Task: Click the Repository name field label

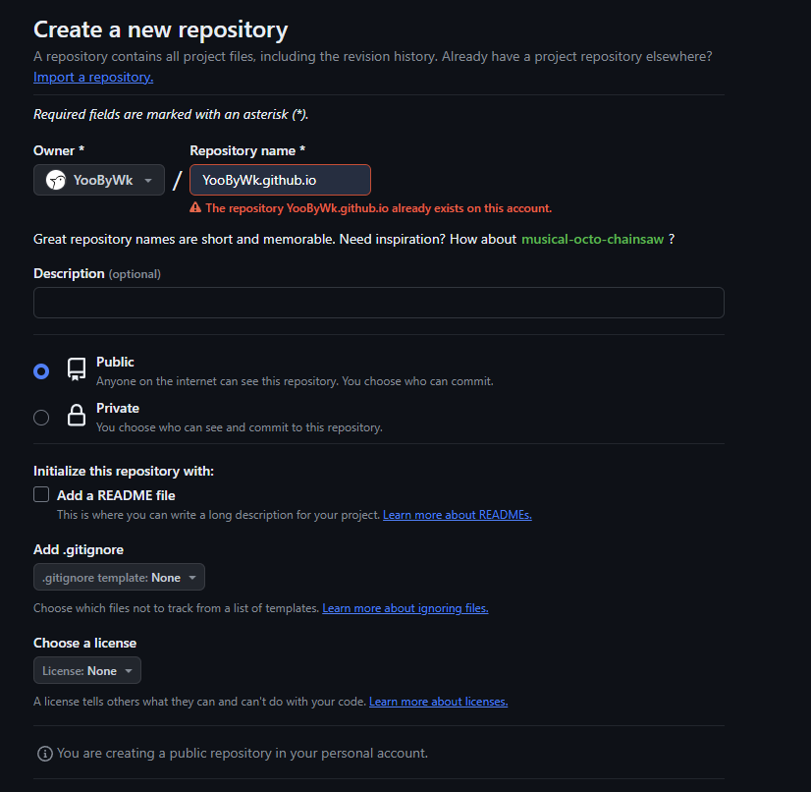Action: (x=247, y=150)
